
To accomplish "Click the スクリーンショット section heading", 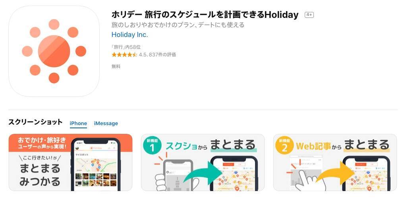I will pyautogui.click(x=35, y=122).
